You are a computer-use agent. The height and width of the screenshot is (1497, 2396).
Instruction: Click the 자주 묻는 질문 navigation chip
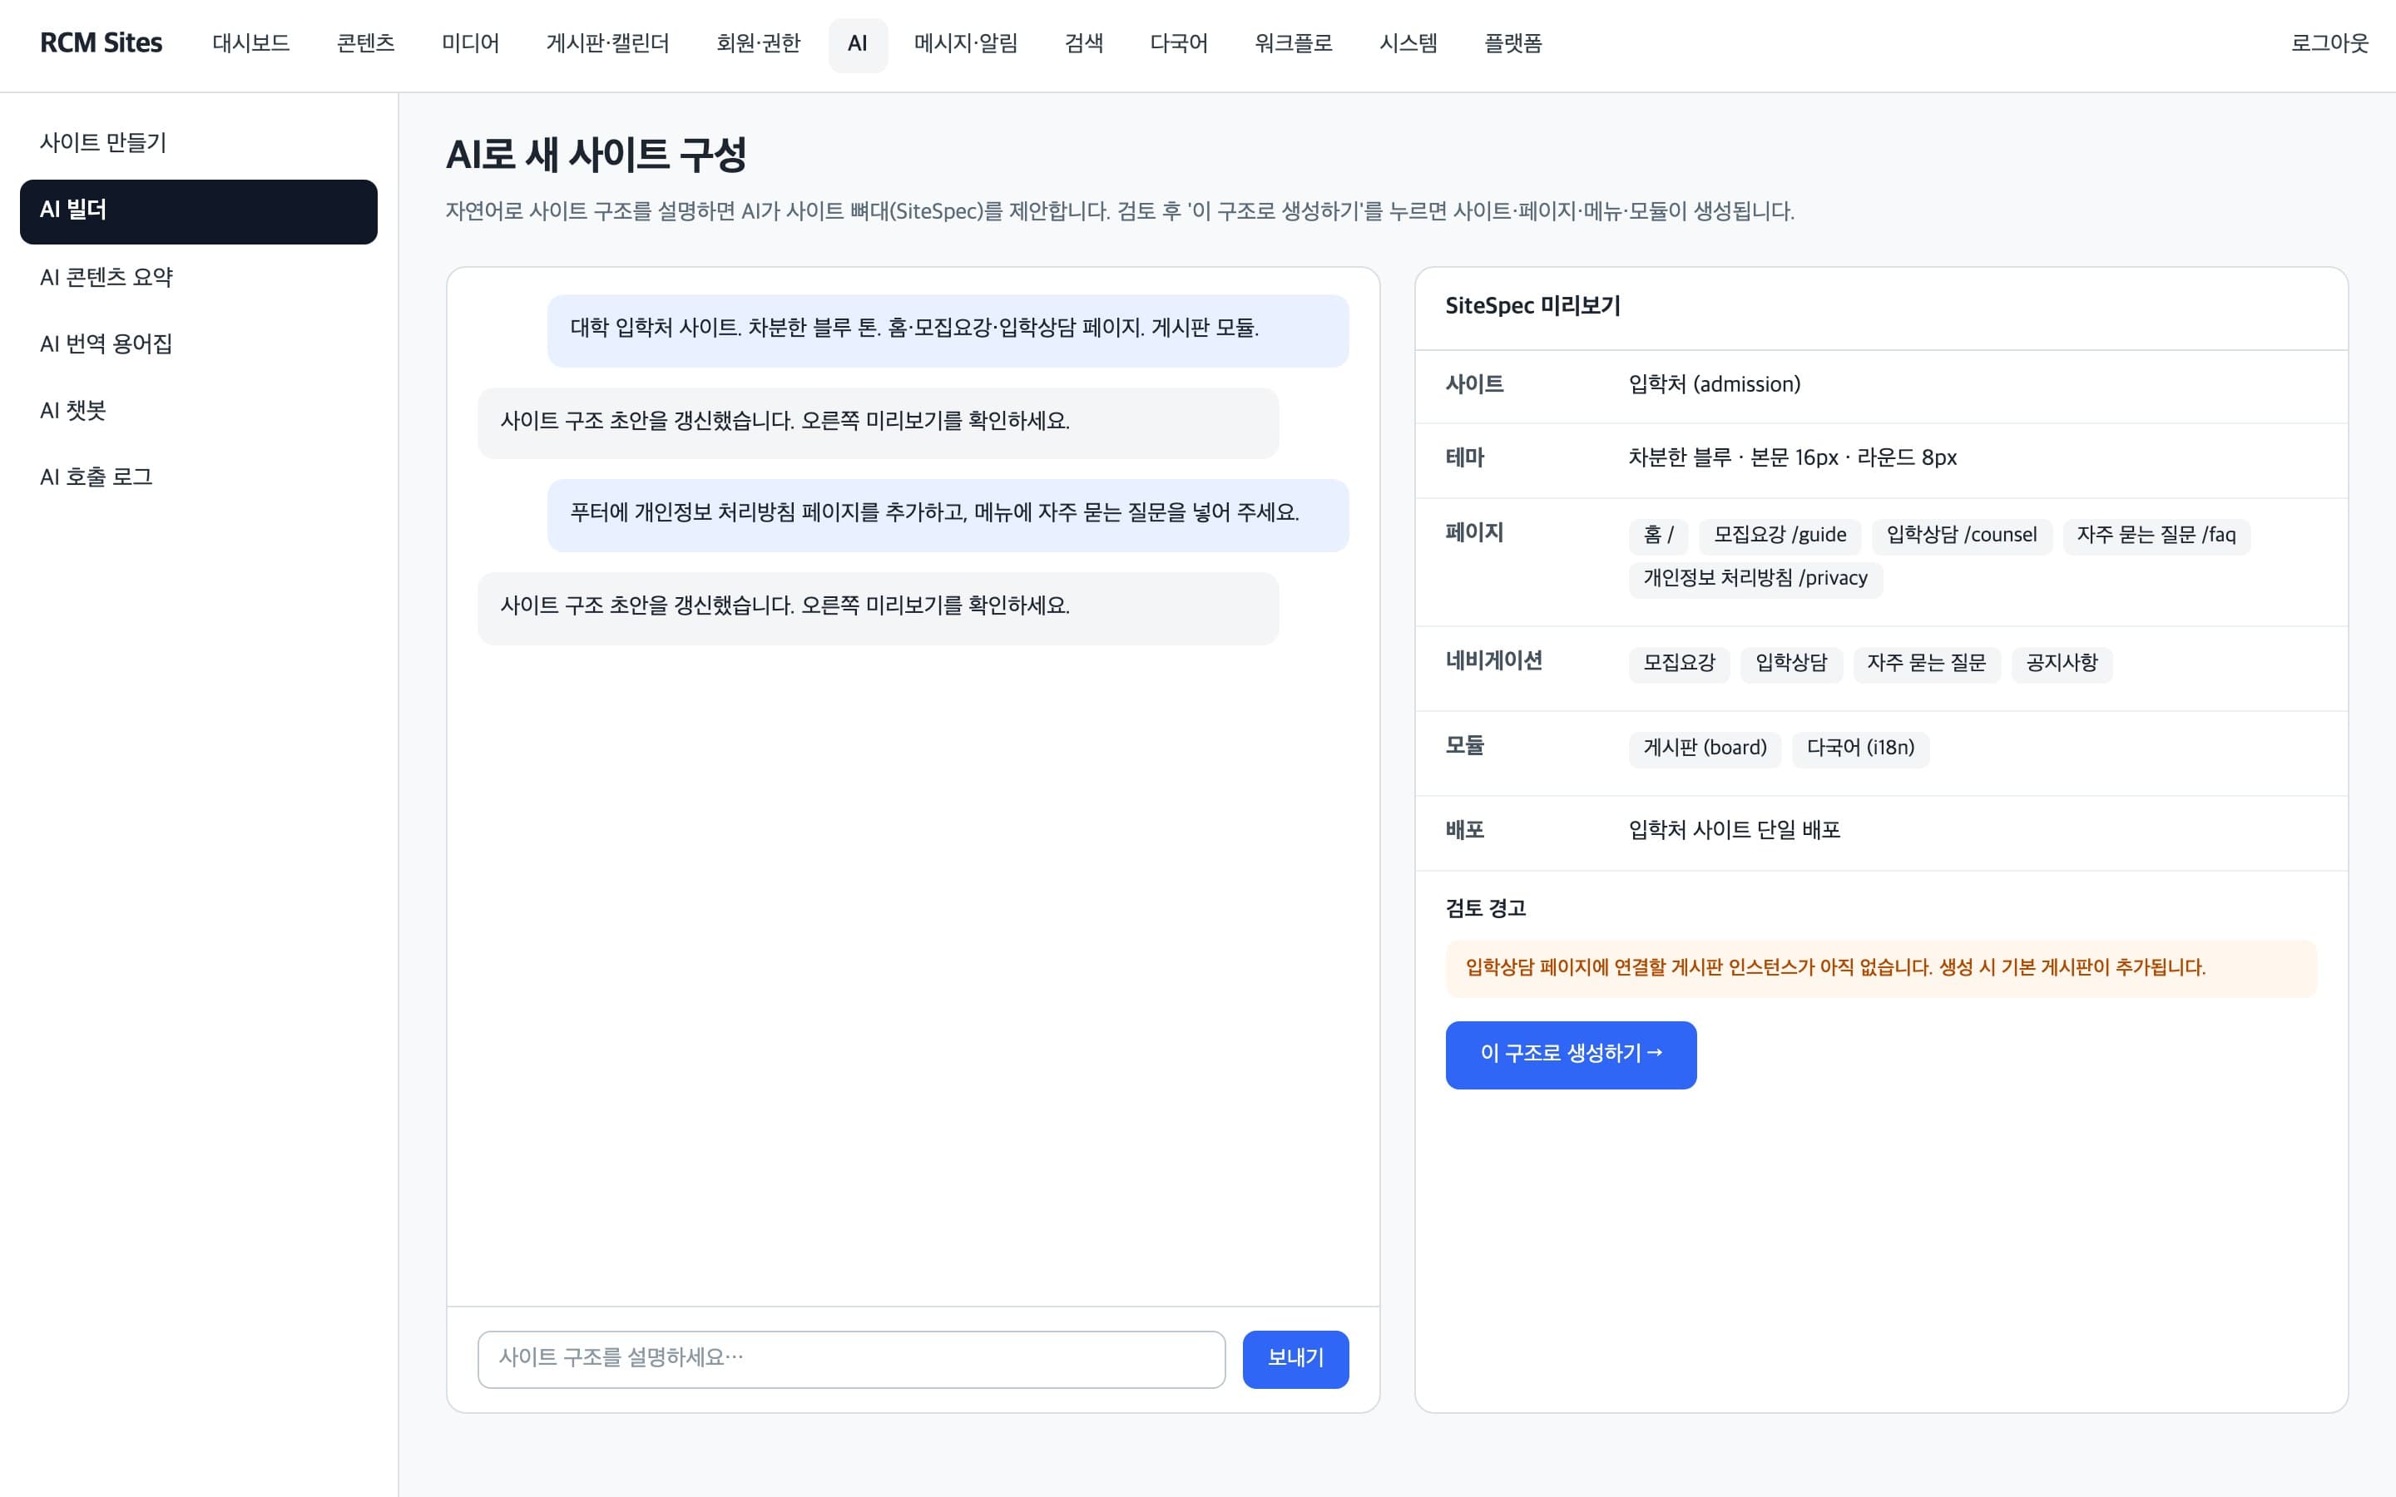[x=1926, y=664]
